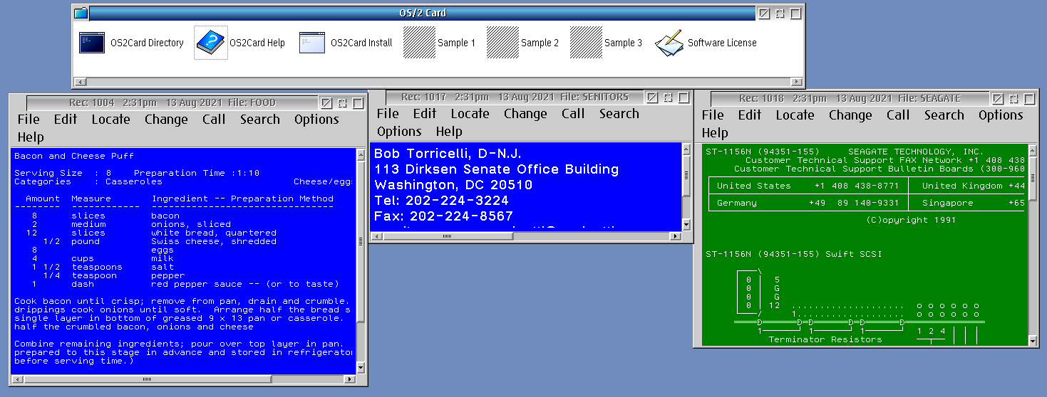The image size is (1047, 397).
Task: Open the OS2Card Help book icon
Action: [210, 43]
